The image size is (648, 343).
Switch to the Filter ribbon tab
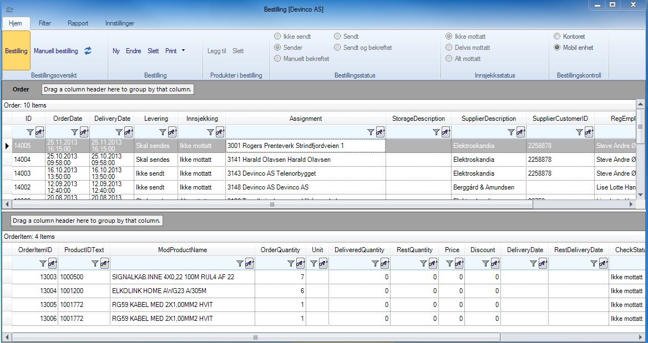[x=45, y=23]
